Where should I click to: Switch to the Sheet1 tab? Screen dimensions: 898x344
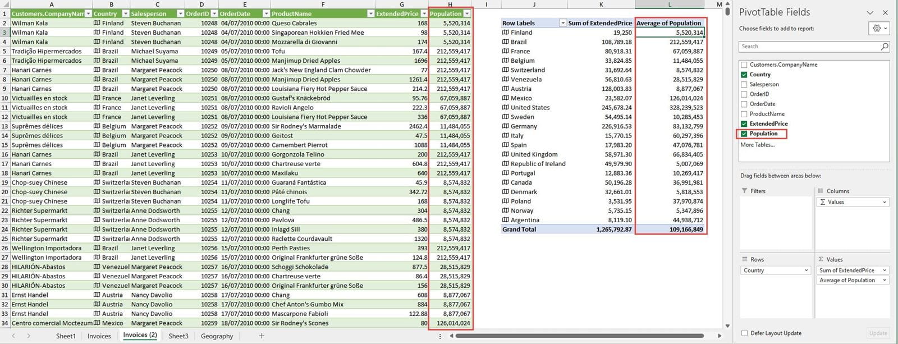point(66,336)
